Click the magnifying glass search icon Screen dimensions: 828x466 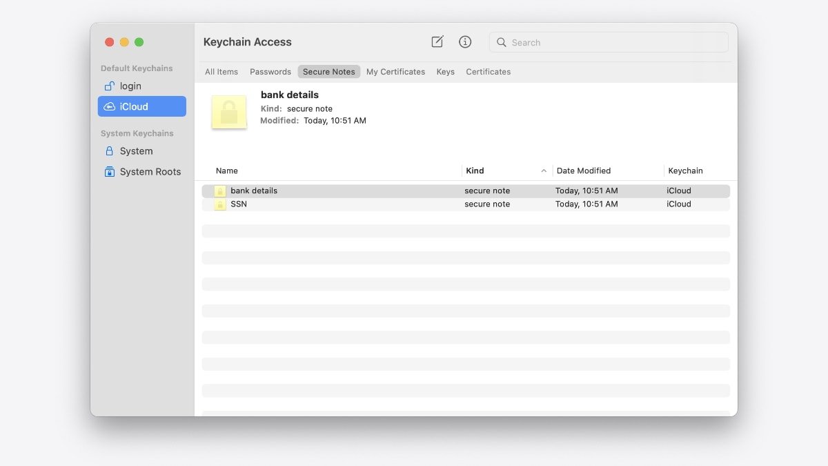[x=502, y=42]
